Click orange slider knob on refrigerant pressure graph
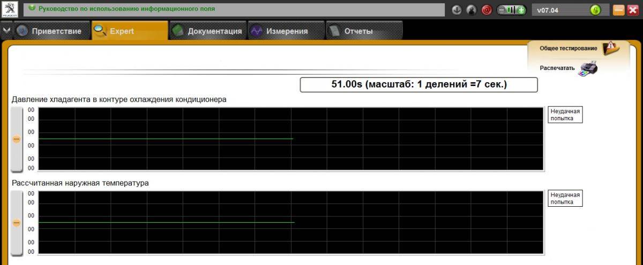643x265 pixels. pyautogui.click(x=17, y=139)
